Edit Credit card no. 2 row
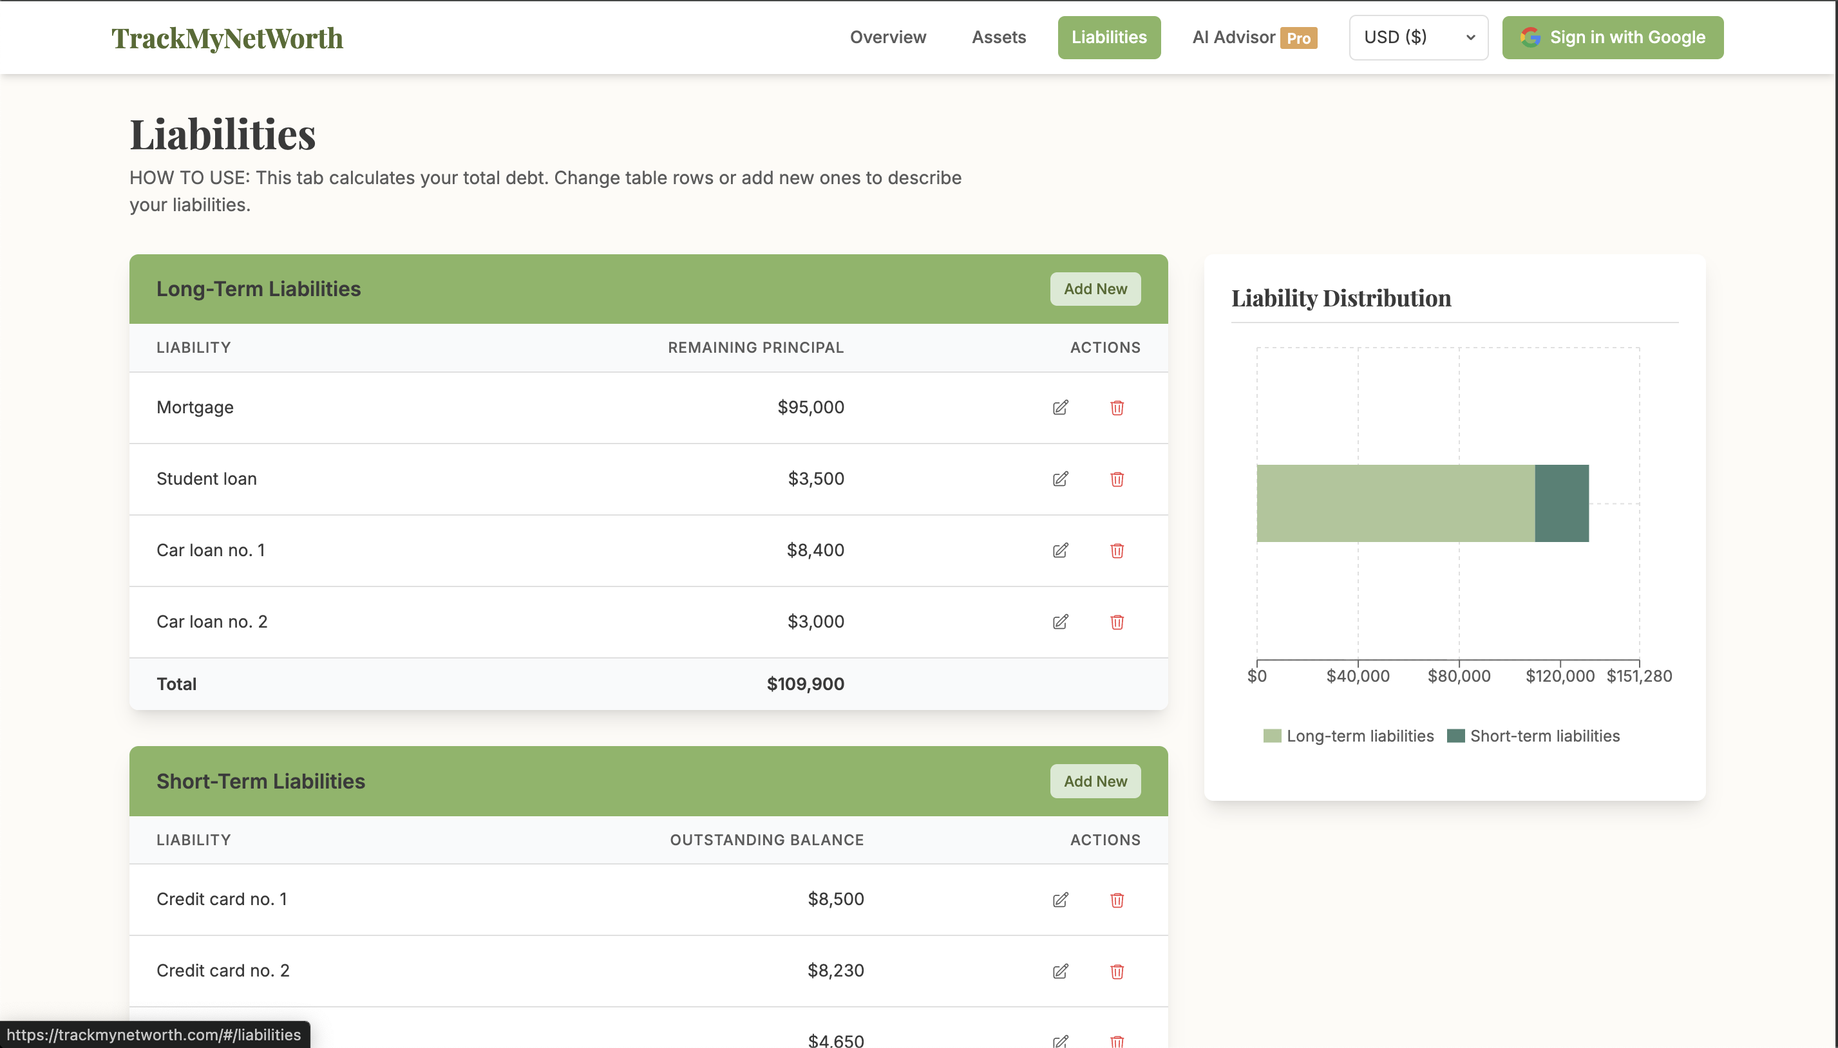Image resolution: width=1838 pixels, height=1048 pixels. click(x=1060, y=970)
